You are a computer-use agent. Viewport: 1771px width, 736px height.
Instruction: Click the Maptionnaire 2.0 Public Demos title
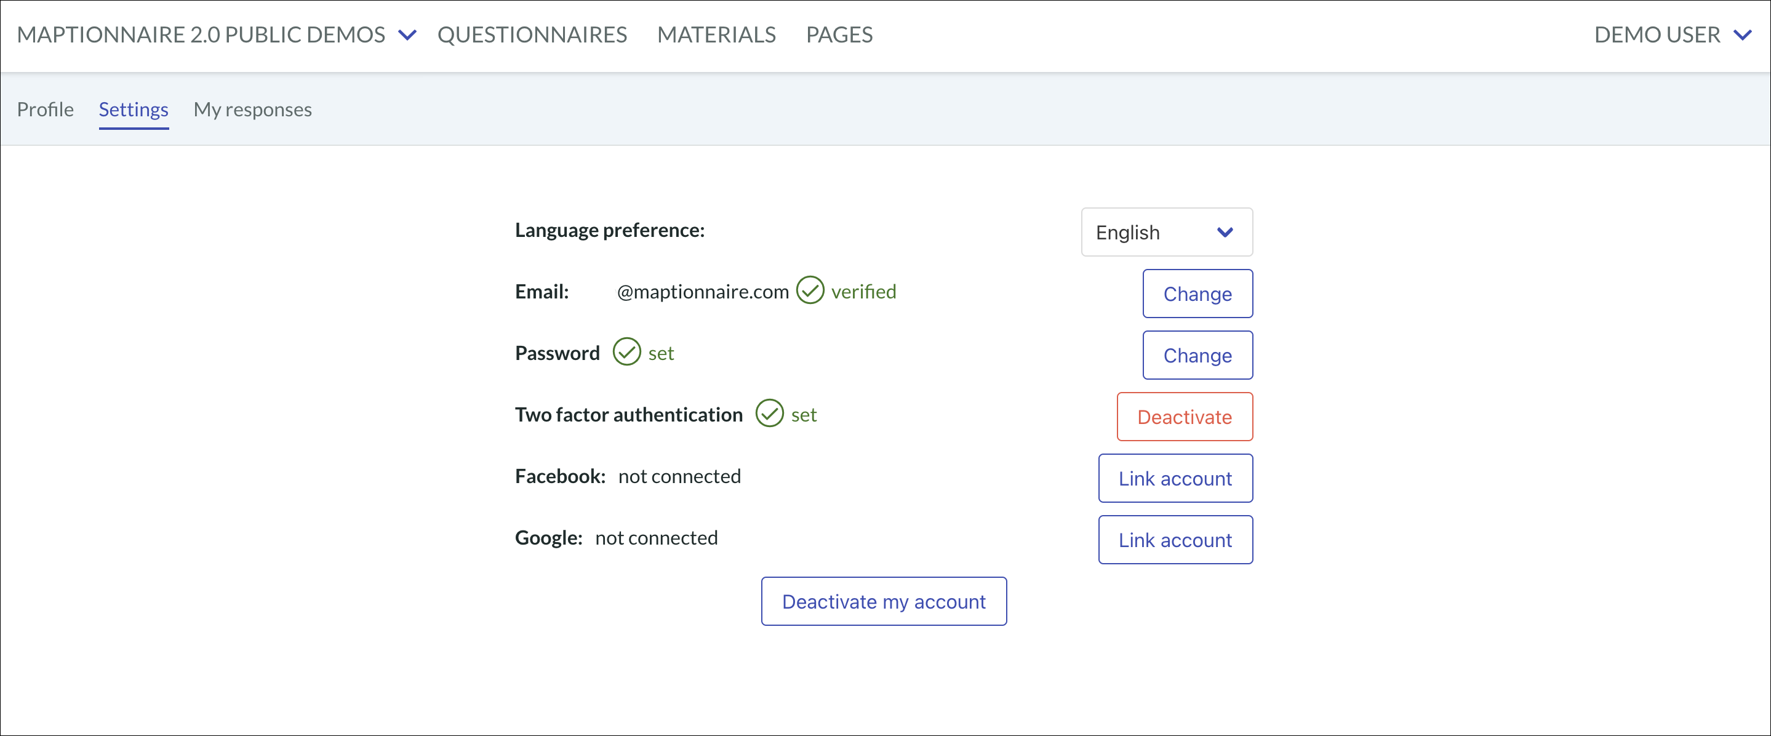[201, 34]
